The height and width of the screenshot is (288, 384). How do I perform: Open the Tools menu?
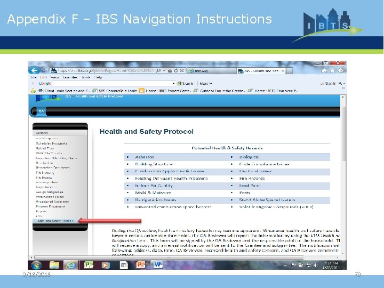point(86,77)
